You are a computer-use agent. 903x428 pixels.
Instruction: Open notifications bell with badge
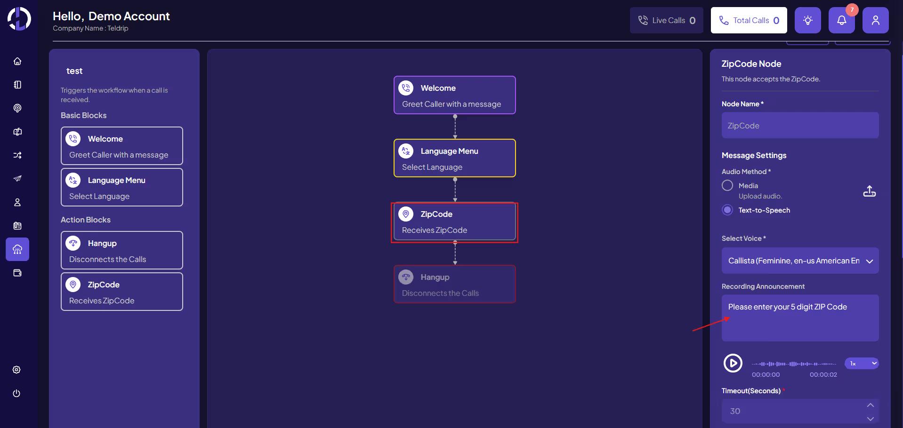coord(841,20)
